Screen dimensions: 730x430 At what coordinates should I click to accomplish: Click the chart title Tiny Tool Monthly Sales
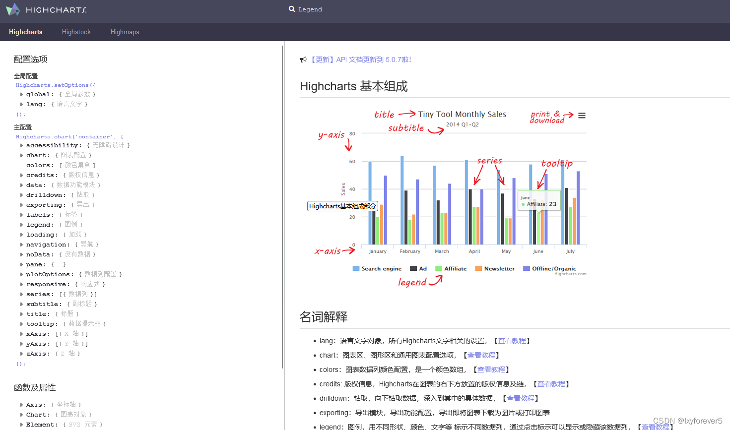point(462,114)
